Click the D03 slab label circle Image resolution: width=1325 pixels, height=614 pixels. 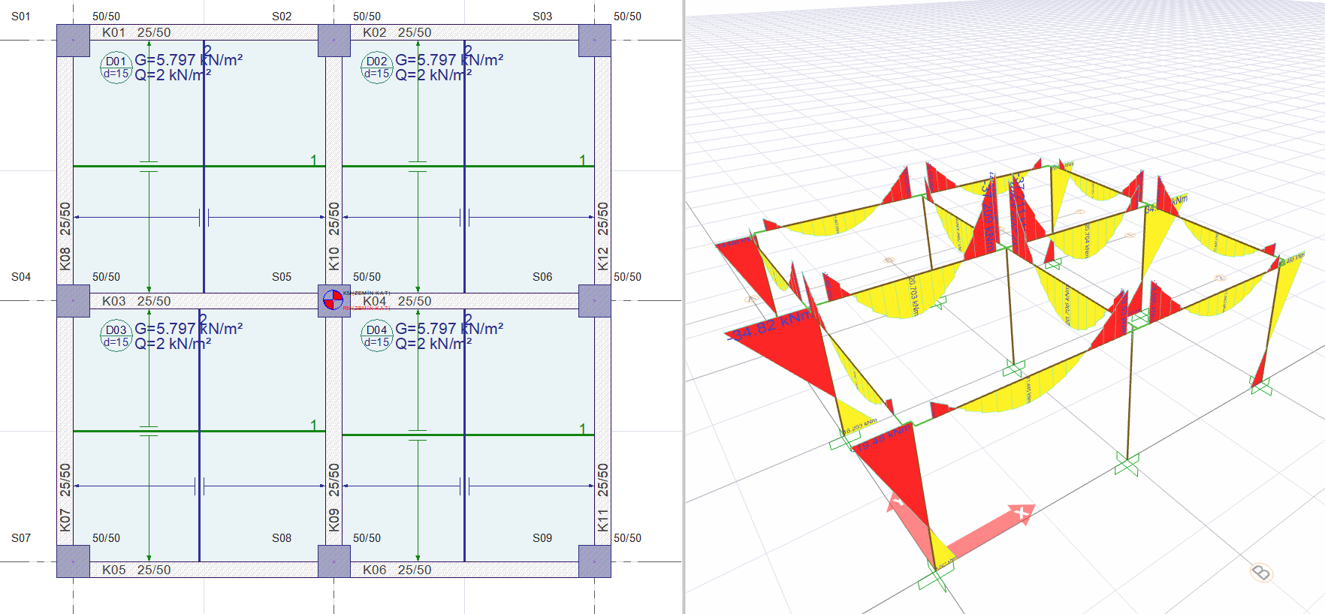pyautogui.click(x=116, y=336)
